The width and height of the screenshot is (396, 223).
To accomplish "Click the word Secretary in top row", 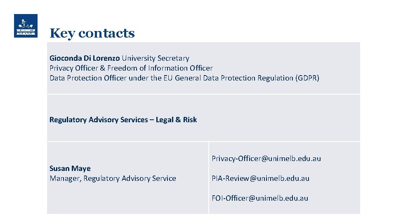I will (174, 58).
